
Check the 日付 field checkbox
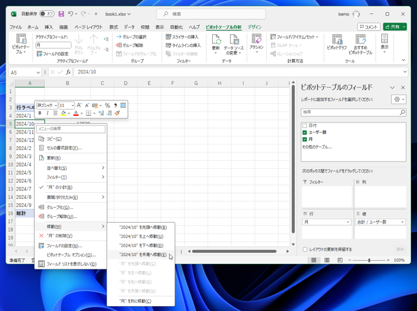[x=305, y=126]
